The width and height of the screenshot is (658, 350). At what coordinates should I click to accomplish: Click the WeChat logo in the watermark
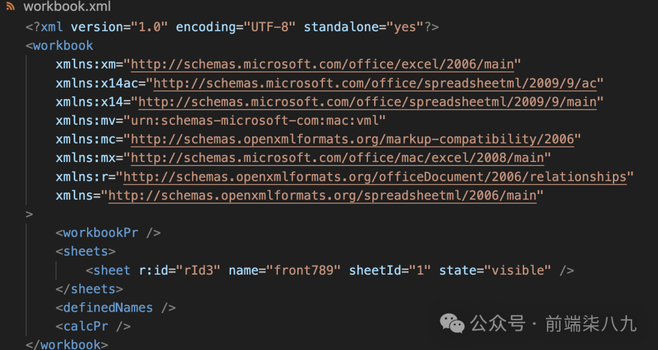point(452,323)
